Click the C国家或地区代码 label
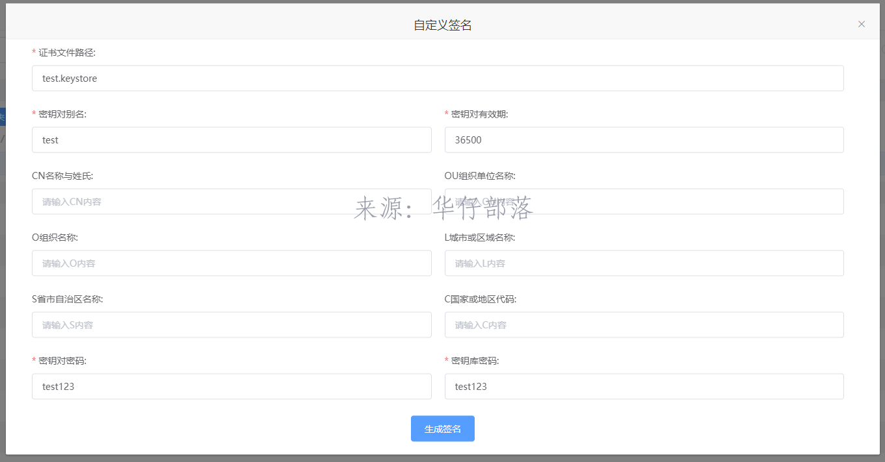This screenshot has width=885, height=462. point(481,299)
